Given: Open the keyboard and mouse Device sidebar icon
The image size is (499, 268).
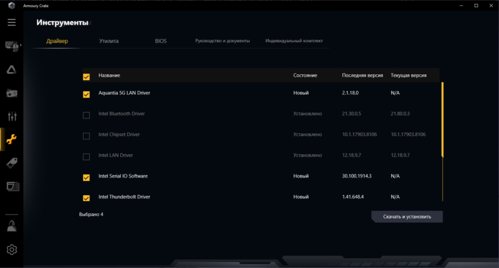Looking at the screenshot, I should tap(12, 46).
